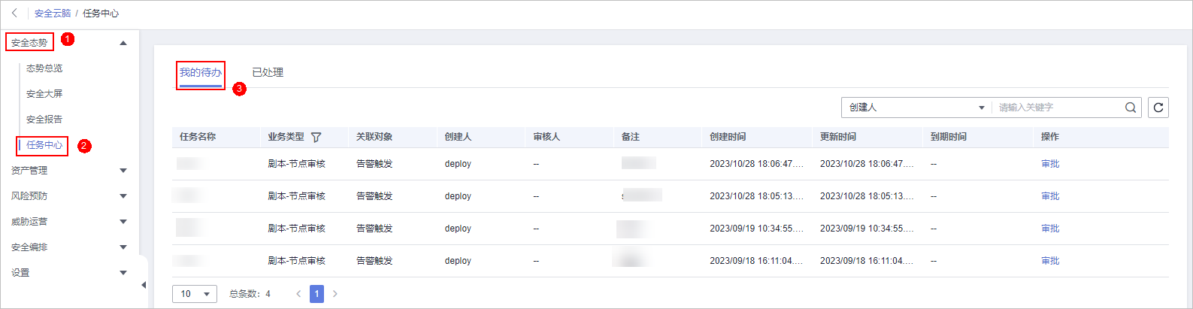Click the back arrow icon in header
Image resolution: width=1193 pixels, height=309 pixels.
14,13
